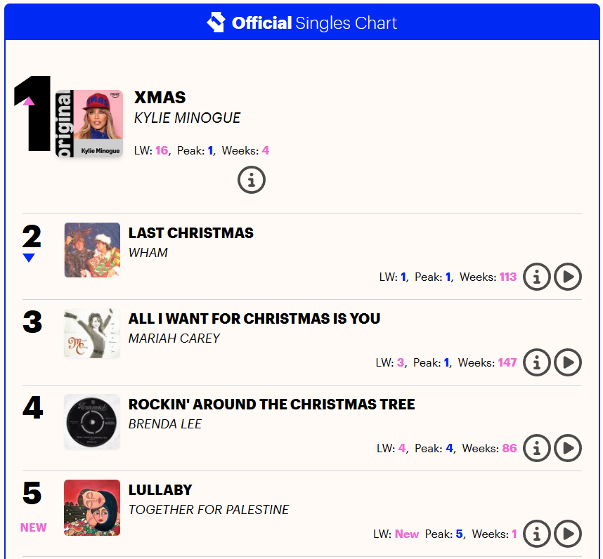Click the Brenda Lee vinyl record thumbnail

(92, 421)
